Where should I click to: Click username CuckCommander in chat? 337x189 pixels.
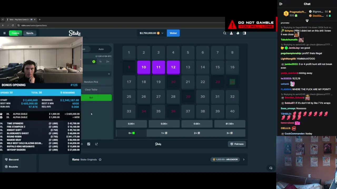point(294,134)
